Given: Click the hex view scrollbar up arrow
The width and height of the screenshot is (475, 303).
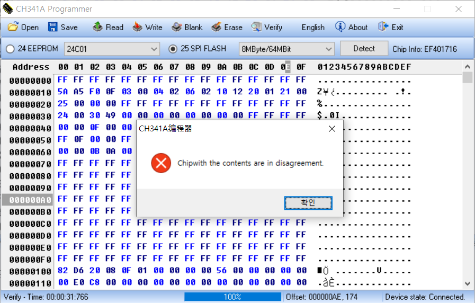Looking at the screenshot, I should point(467,67).
